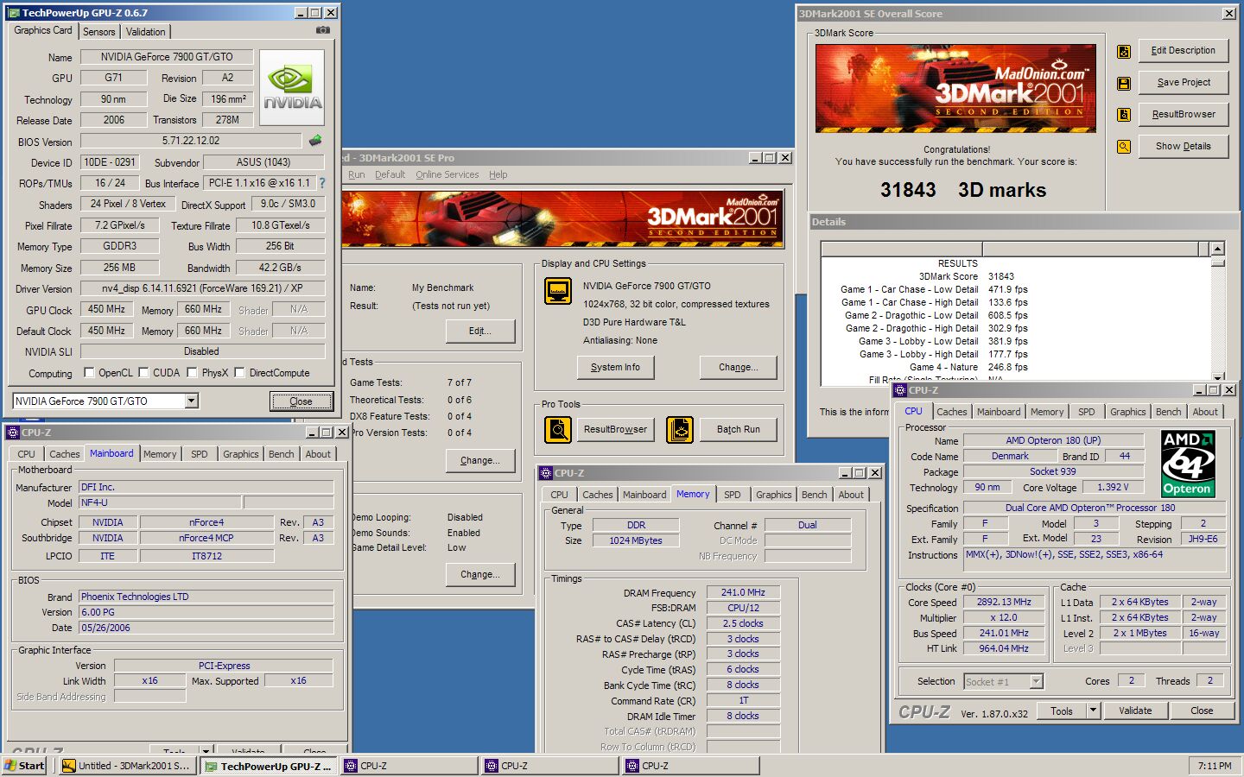This screenshot has height=777, width=1244.
Task: Click the AMD Opteron 180 (UP) name field
Action: tap(1053, 440)
